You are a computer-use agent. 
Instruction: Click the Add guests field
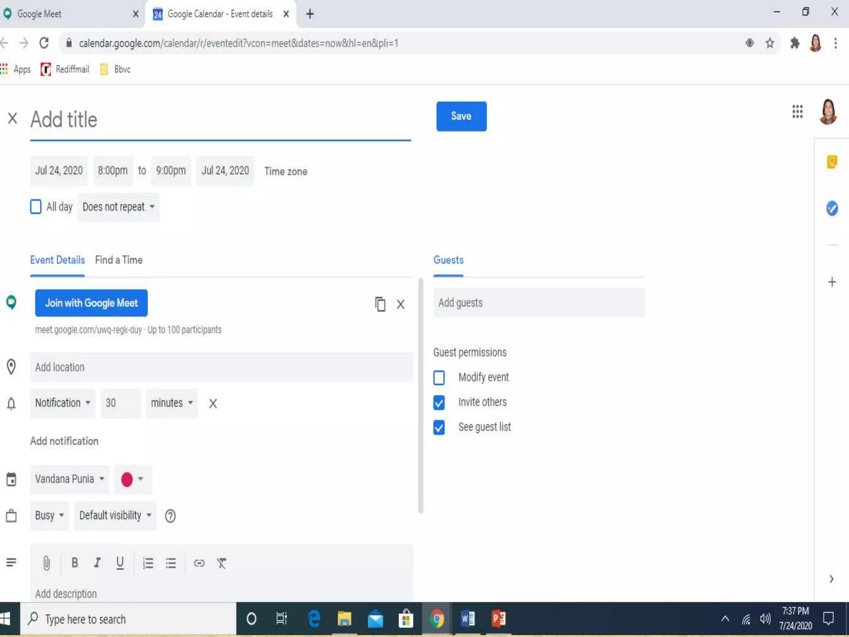(x=539, y=303)
